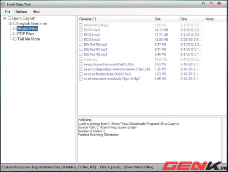Image resolution: width=228 pixels, height=172 pixels.
Task: Select file name ESLPod767.mp3
Action: tap(95, 50)
